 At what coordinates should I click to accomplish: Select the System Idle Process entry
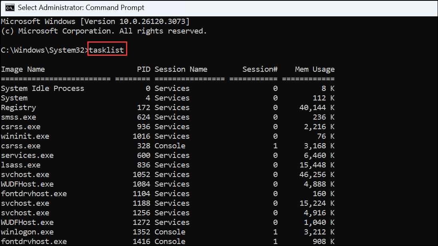coord(42,88)
